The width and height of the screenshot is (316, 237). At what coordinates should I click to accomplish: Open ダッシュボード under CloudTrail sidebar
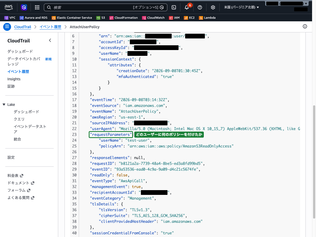(20, 51)
